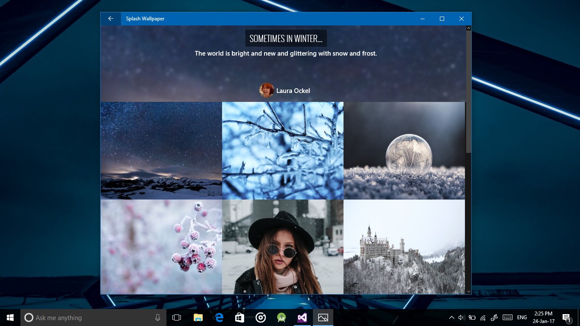Click the 'The world is bright and new' description

coord(286,53)
